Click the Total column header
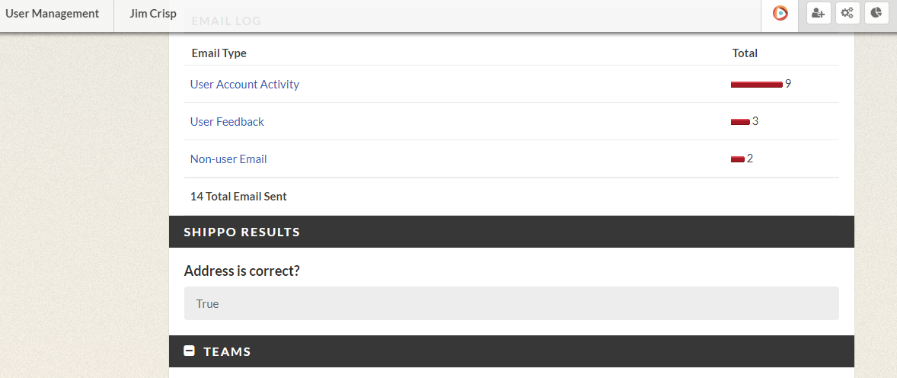Screen dimensions: 897x378 (x=745, y=53)
